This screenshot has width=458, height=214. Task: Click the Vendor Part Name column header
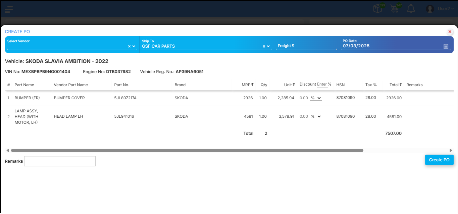71,85
